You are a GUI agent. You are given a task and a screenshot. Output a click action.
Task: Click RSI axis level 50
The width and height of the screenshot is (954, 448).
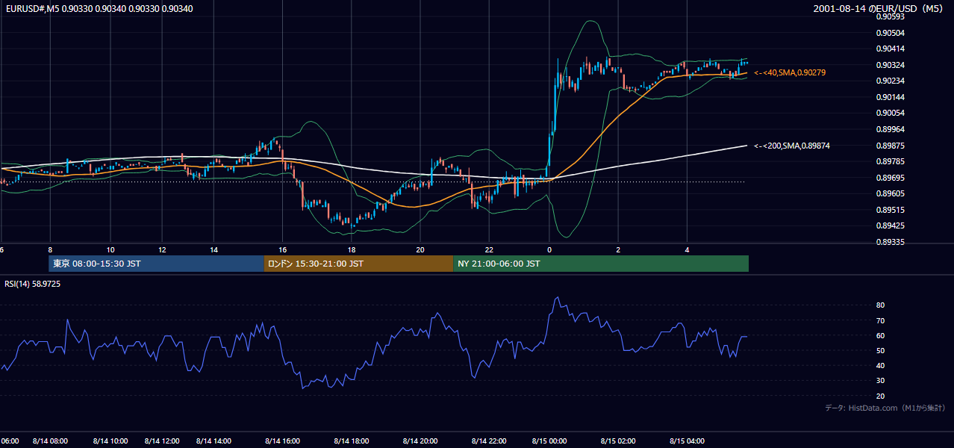[880, 350]
